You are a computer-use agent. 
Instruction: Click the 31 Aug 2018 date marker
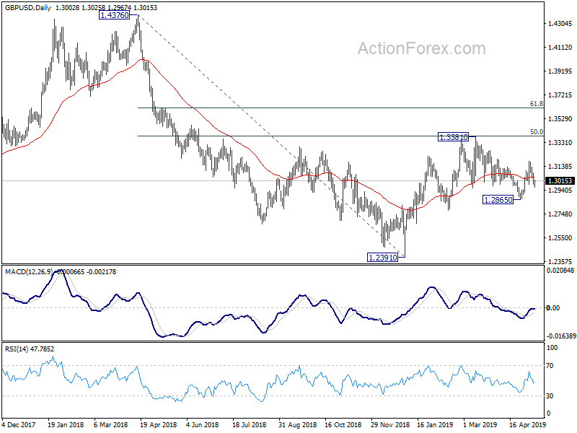(298, 424)
